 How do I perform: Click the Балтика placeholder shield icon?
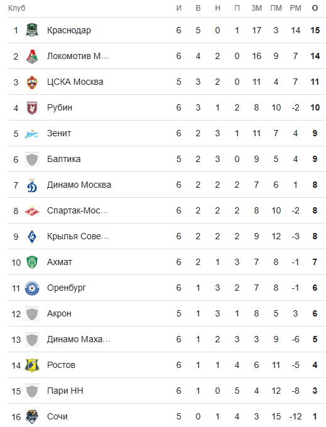(x=32, y=159)
